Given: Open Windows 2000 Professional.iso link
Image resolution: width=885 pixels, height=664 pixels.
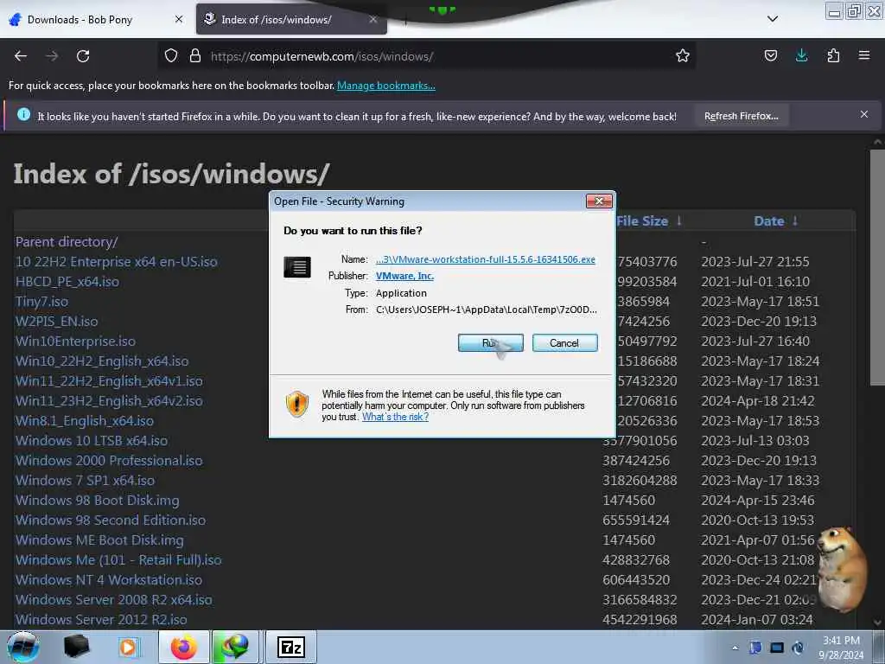Looking at the screenshot, I should 109,461.
